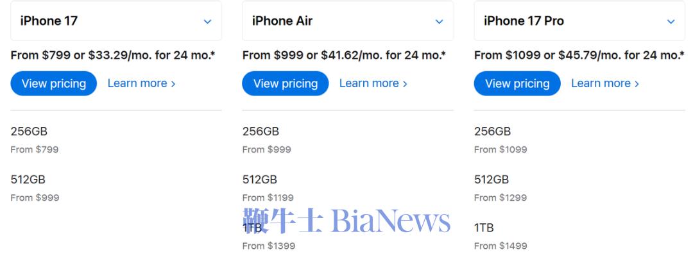Viewport: 693px width, 277px height.
Task: Select iPhone Air 512GB storage text
Action: click(x=260, y=180)
